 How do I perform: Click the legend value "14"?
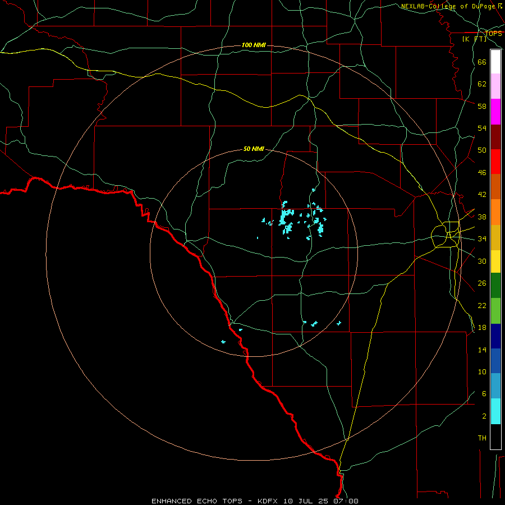click(x=482, y=350)
